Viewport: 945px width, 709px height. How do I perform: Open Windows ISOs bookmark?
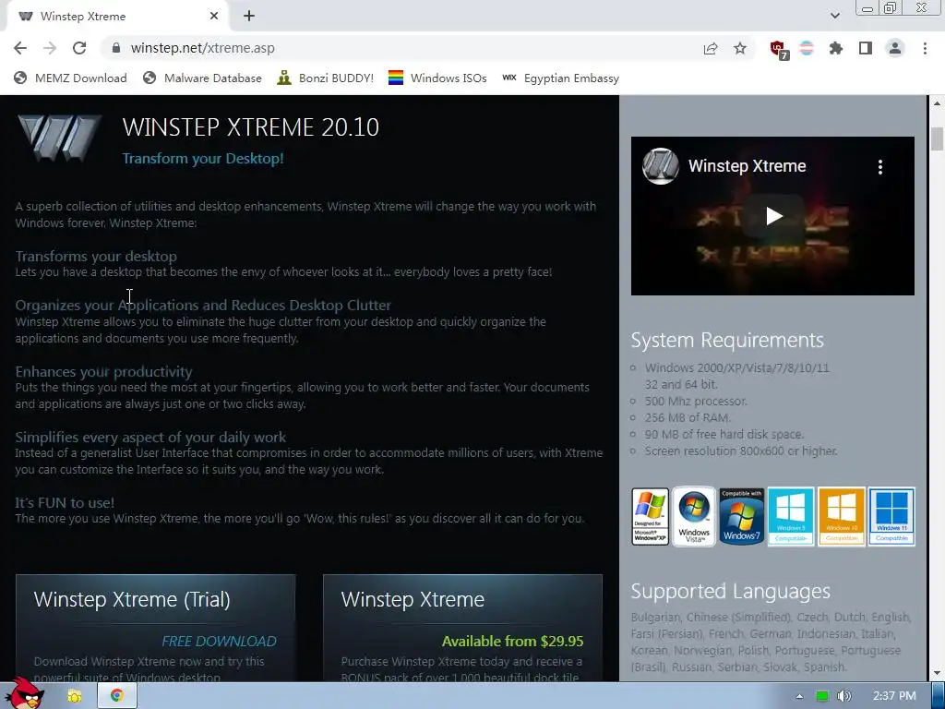coord(437,78)
